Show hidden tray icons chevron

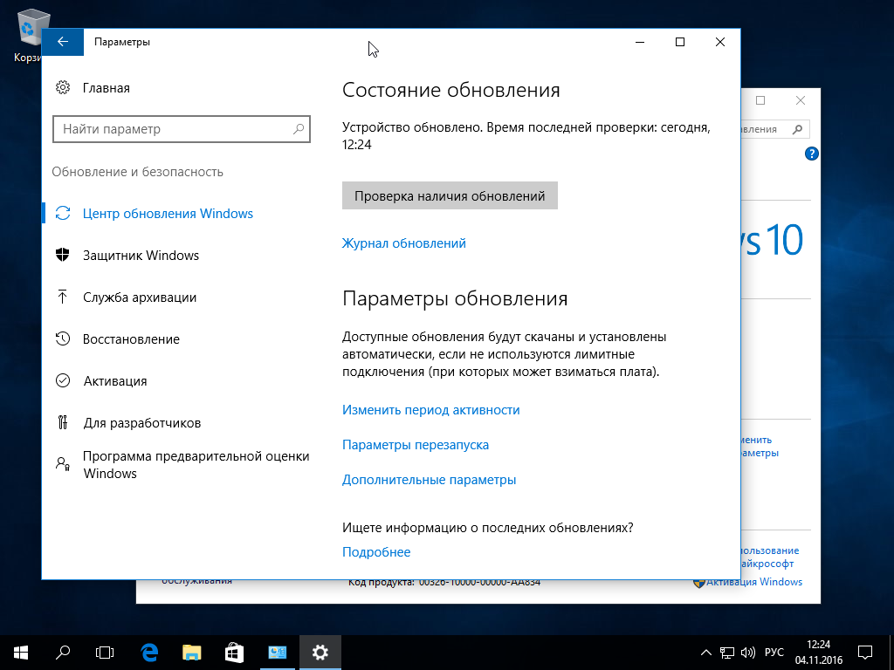[705, 653]
